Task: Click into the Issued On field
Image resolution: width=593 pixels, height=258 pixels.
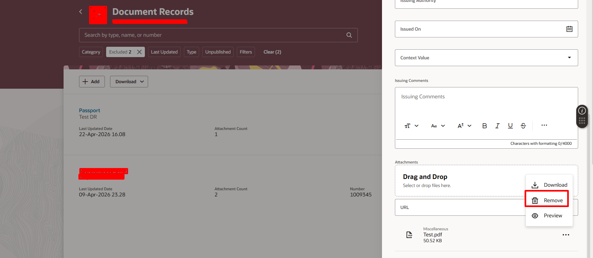Action: coord(486,29)
